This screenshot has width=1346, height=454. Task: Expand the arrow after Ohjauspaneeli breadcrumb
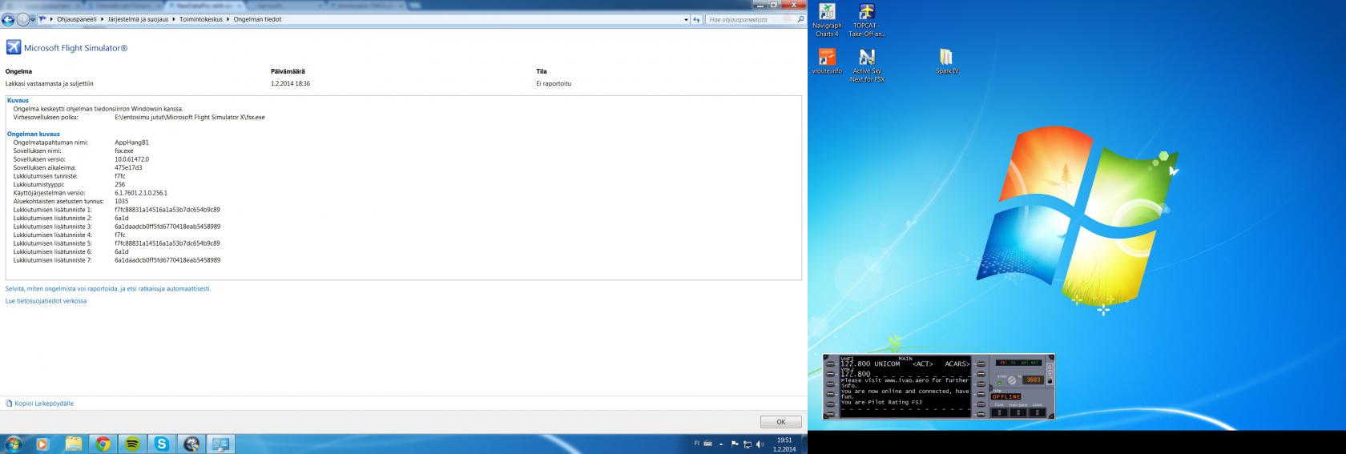(102, 19)
